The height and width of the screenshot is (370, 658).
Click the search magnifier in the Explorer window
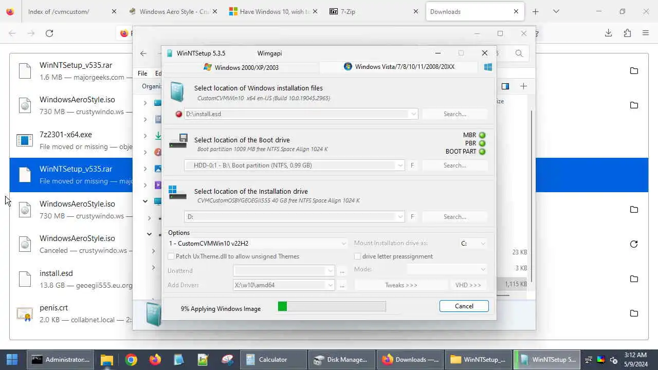[519, 53]
